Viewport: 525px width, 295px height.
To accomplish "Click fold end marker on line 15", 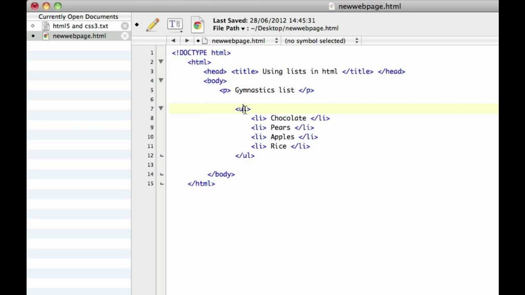I will click(162, 184).
